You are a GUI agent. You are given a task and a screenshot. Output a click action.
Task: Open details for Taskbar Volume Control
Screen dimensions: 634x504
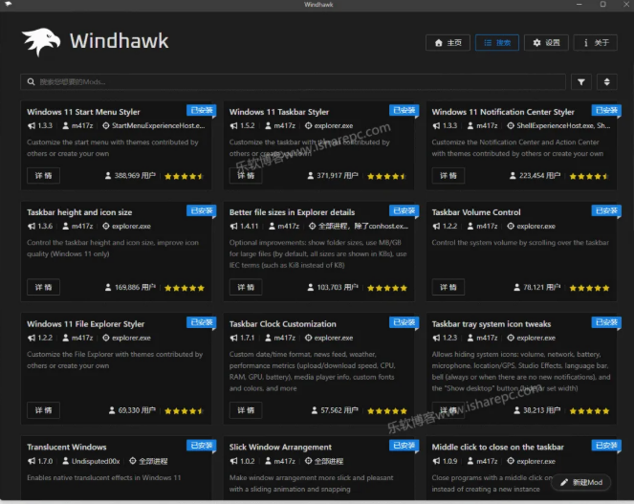point(448,287)
